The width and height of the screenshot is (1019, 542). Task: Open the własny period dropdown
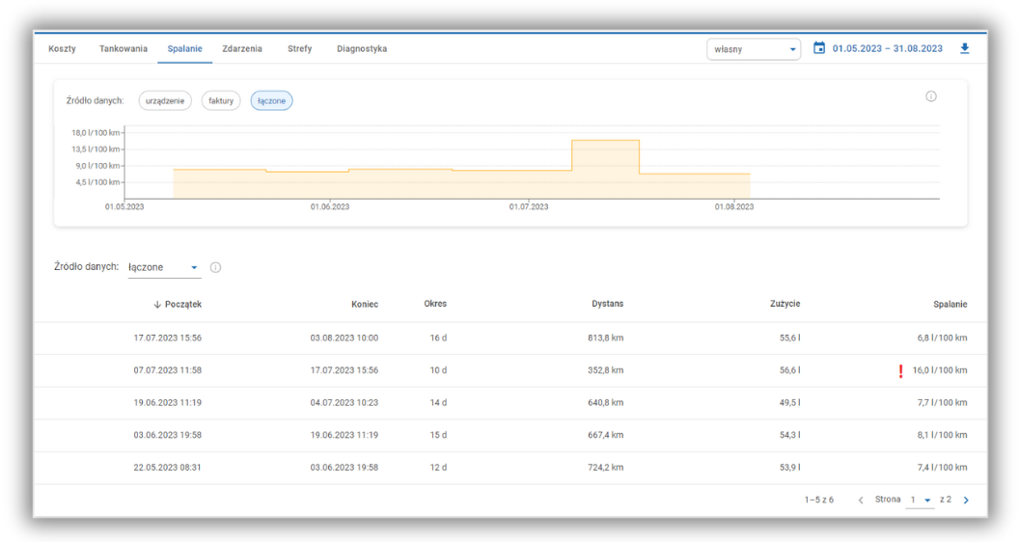pos(754,49)
